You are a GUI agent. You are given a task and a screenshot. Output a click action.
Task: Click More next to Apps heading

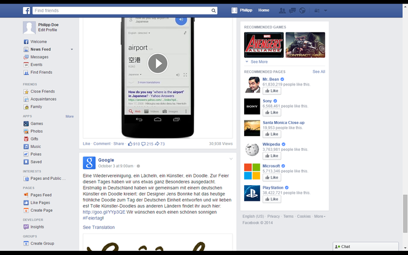click(x=69, y=116)
